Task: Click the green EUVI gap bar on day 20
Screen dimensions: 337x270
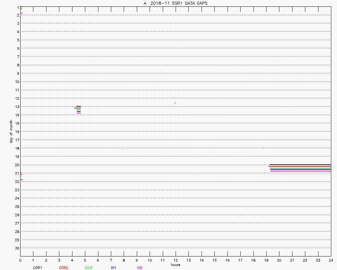Action: [x=300, y=168]
